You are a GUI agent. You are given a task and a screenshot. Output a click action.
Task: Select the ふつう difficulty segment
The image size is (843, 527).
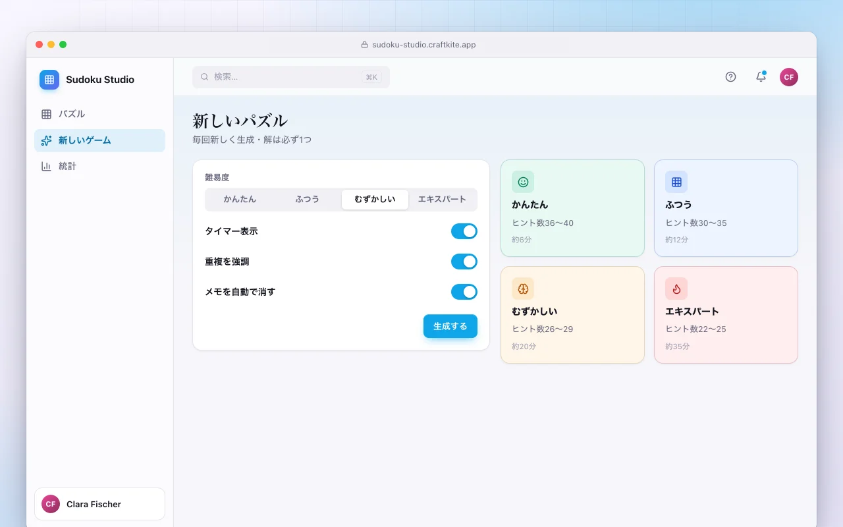tap(307, 200)
